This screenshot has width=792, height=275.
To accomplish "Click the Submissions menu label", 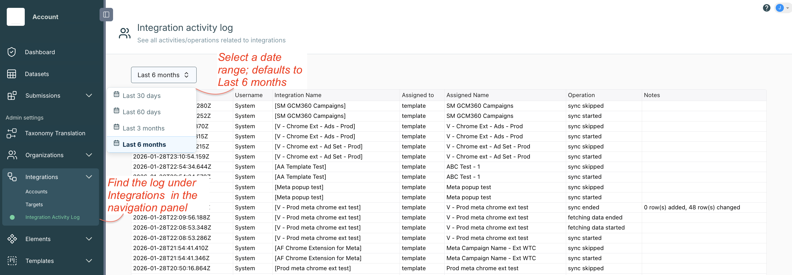I will pyautogui.click(x=43, y=95).
